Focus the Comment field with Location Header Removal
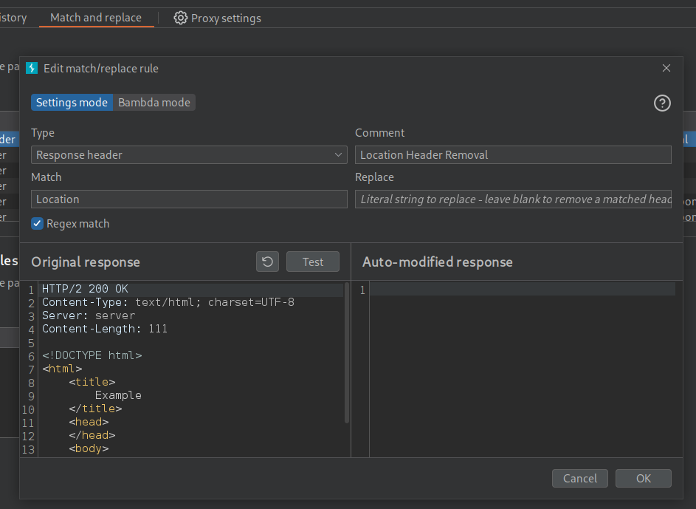This screenshot has height=509, width=696. [x=513, y=155]
